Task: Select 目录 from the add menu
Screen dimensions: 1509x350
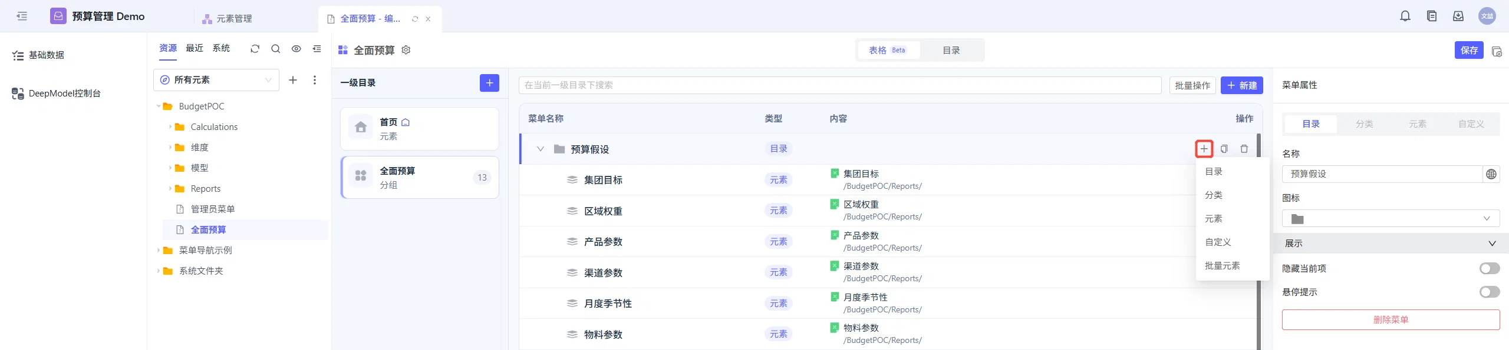Action: point(1232,172)
